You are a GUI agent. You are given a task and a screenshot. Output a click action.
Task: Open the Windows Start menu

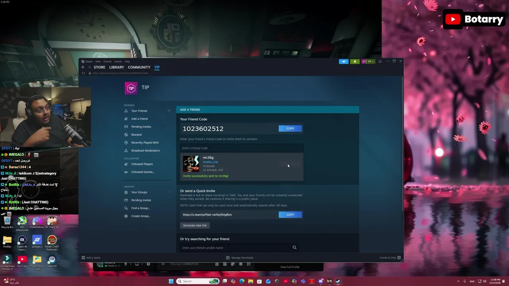[171, 281]
